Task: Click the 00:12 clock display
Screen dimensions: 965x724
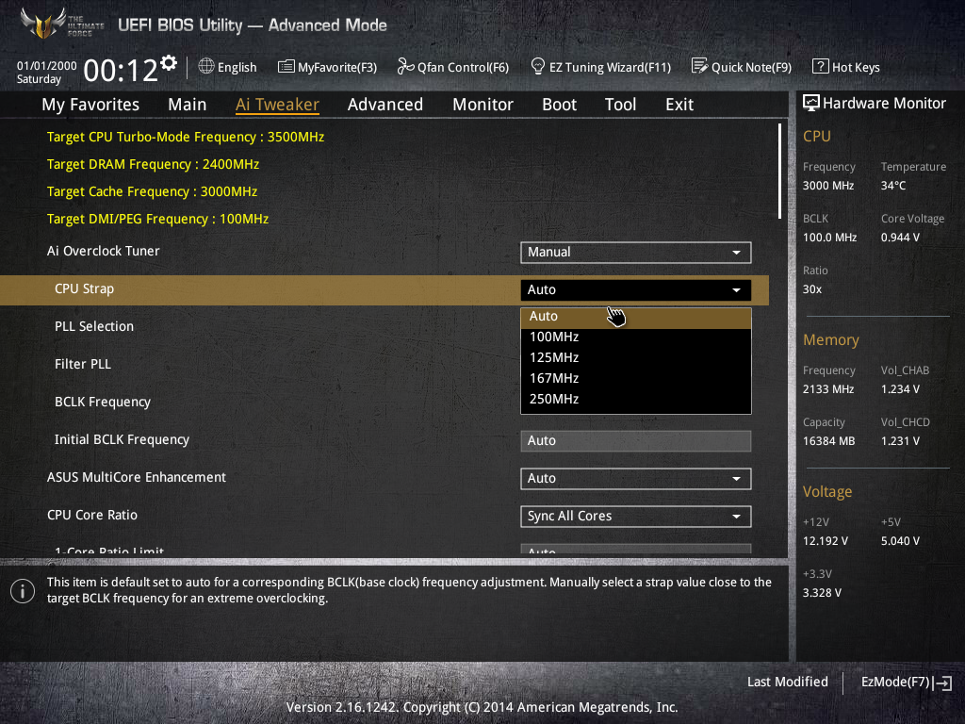Action: click(121, 71)
